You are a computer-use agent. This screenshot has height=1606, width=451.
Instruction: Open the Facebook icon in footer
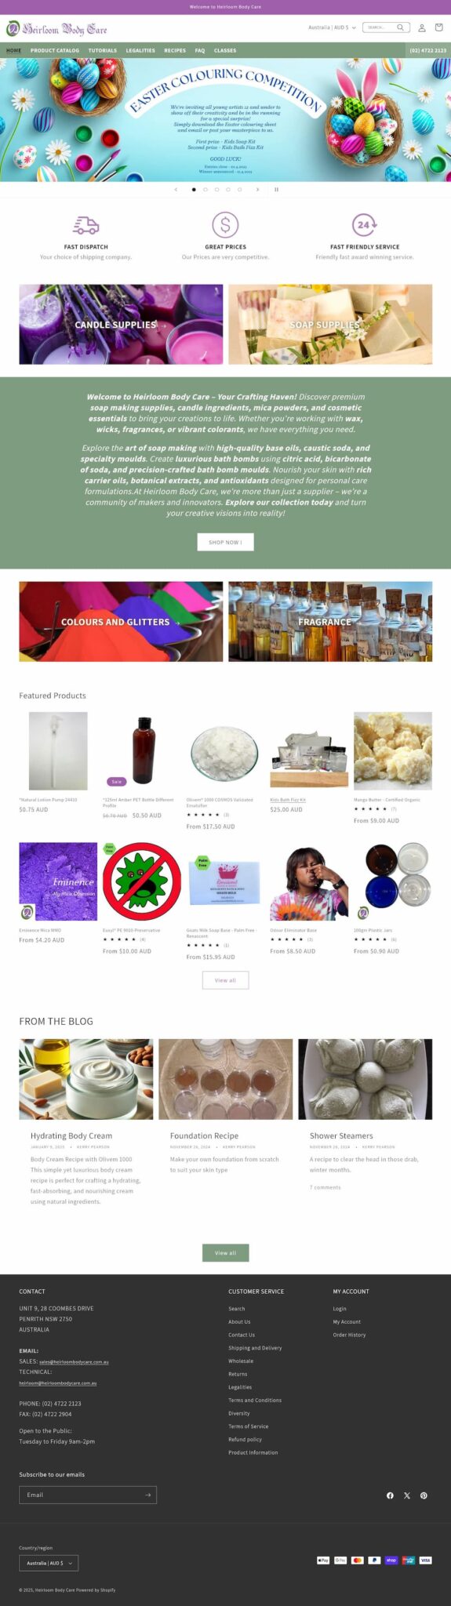click(x=390, y=1495)
